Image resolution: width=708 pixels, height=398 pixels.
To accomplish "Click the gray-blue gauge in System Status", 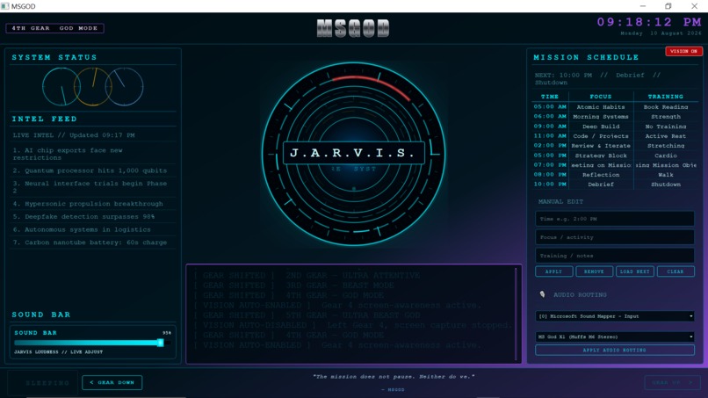I will point(124,87).
